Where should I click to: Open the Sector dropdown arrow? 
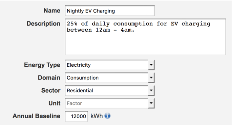(x=151, y=90)
